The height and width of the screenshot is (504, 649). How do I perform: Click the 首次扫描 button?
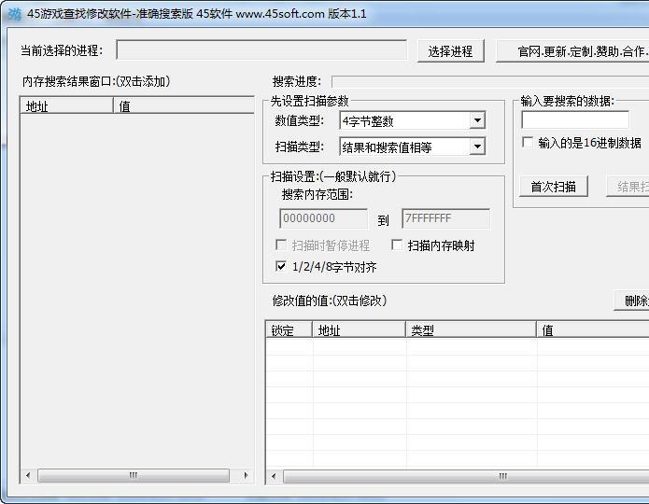[x=553, y=187]
